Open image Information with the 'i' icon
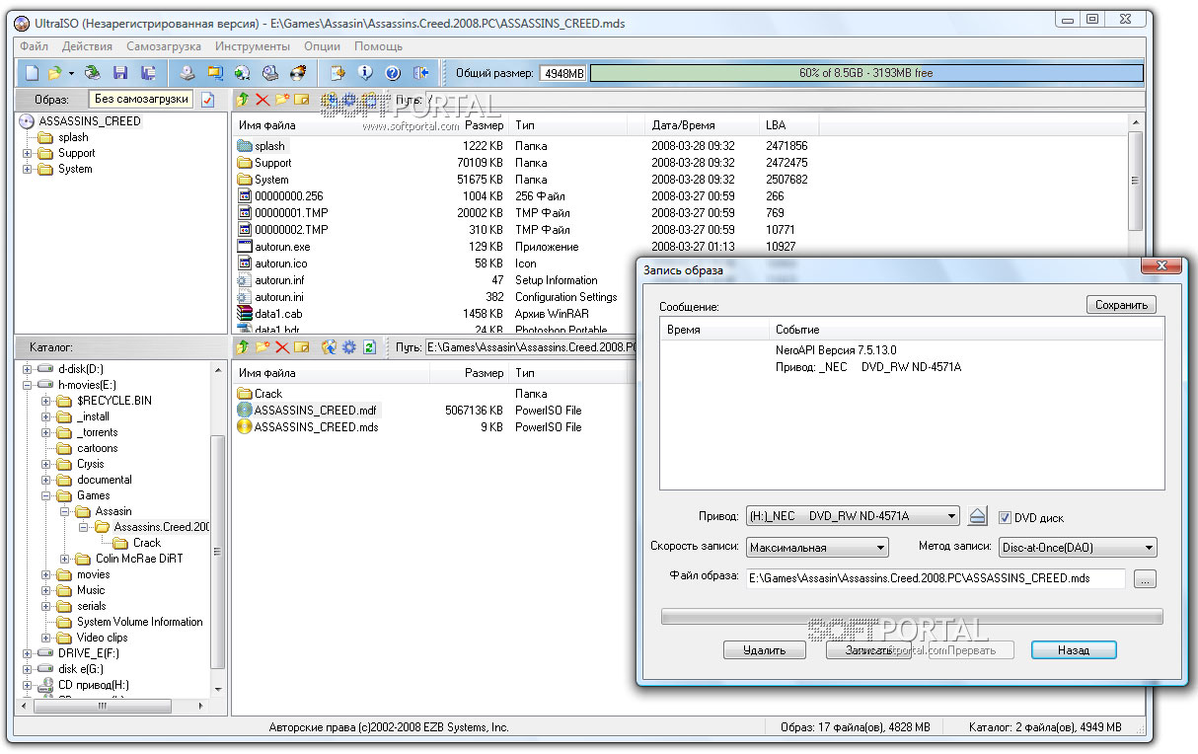 pos(365,73)
